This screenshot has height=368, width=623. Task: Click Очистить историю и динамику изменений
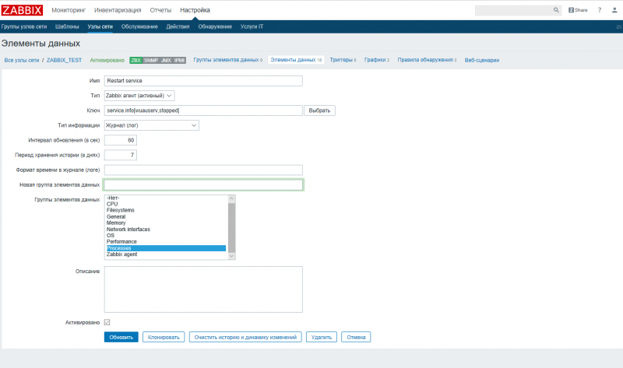point(245,337)
